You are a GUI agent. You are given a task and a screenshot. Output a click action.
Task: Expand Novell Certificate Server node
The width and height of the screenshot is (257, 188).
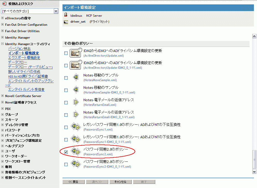tap(3, 96)
